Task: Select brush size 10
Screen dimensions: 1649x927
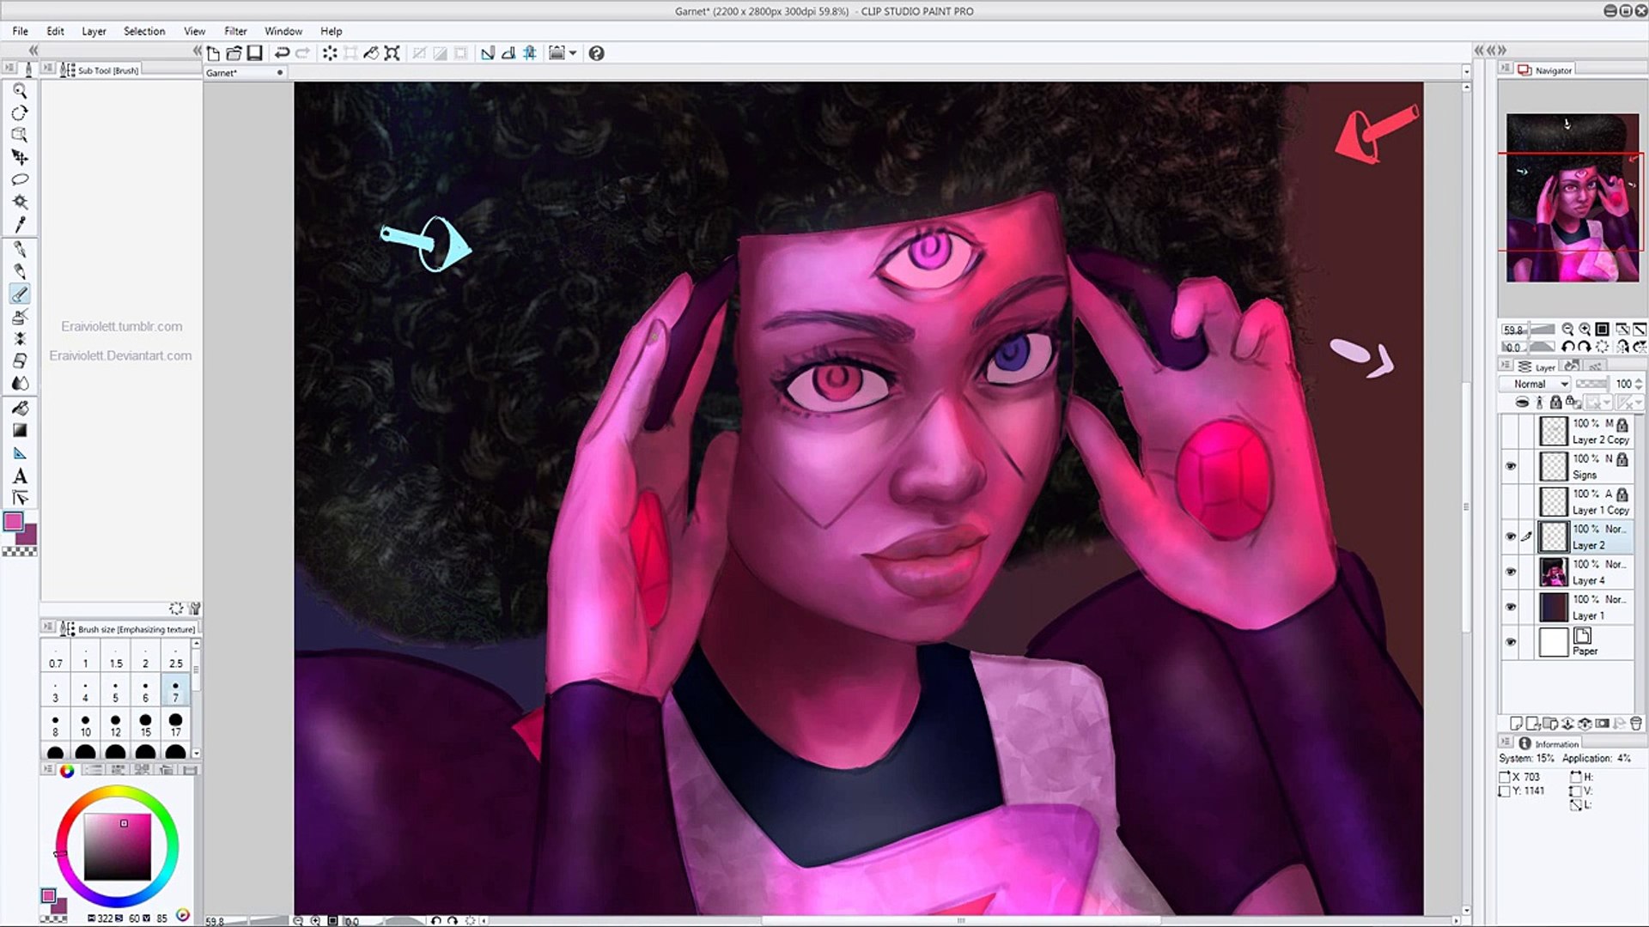Action: pos(85,725)
